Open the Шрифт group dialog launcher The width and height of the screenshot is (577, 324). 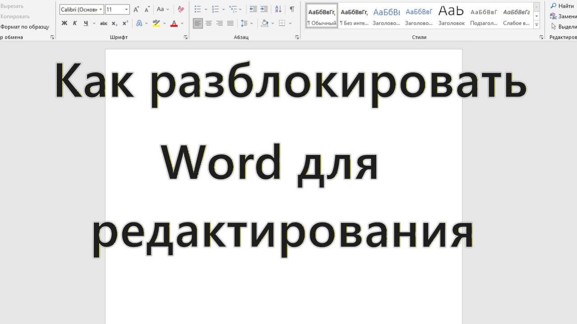186,37
